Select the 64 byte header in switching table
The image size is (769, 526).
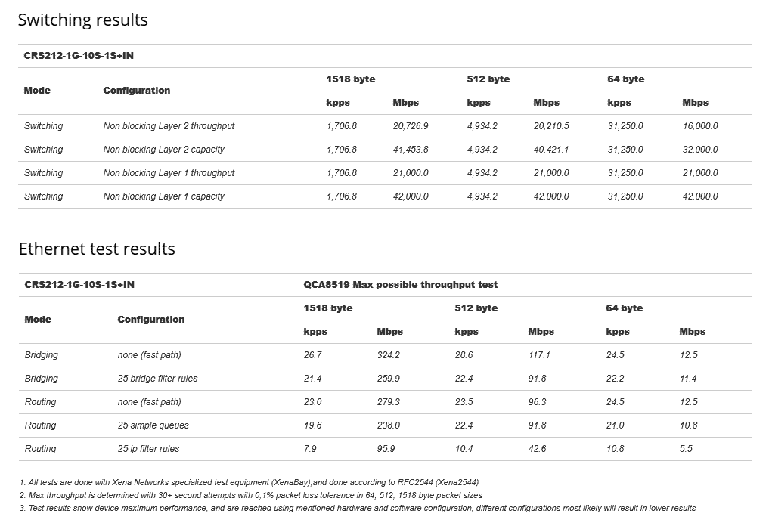626,79
